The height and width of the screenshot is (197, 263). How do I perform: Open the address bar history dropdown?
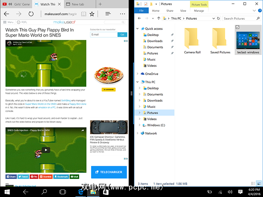214,18
